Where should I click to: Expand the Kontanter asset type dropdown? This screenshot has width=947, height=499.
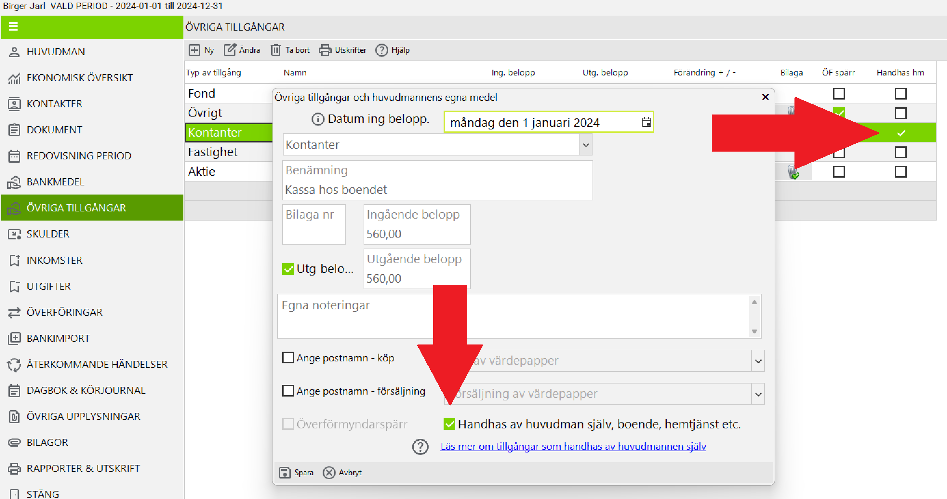586,144
